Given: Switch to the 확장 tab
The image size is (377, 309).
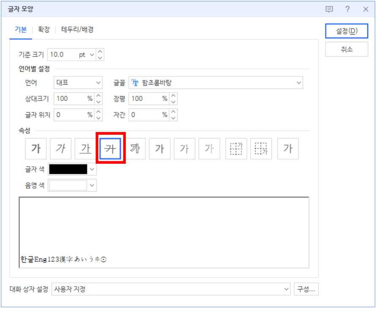Looking at the screenshot, I should 44,30.
